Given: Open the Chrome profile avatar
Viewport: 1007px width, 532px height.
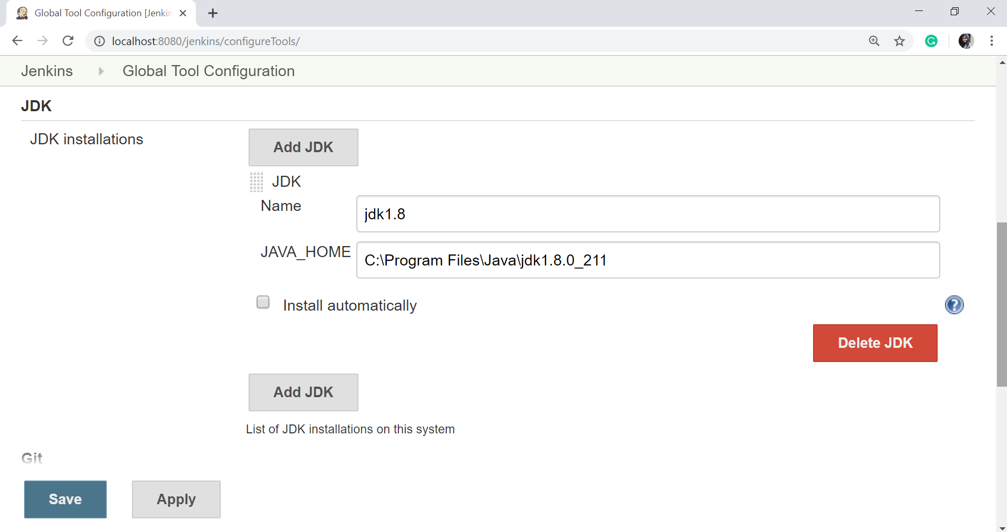Looking at the screenshot, I should coord(967,41).
